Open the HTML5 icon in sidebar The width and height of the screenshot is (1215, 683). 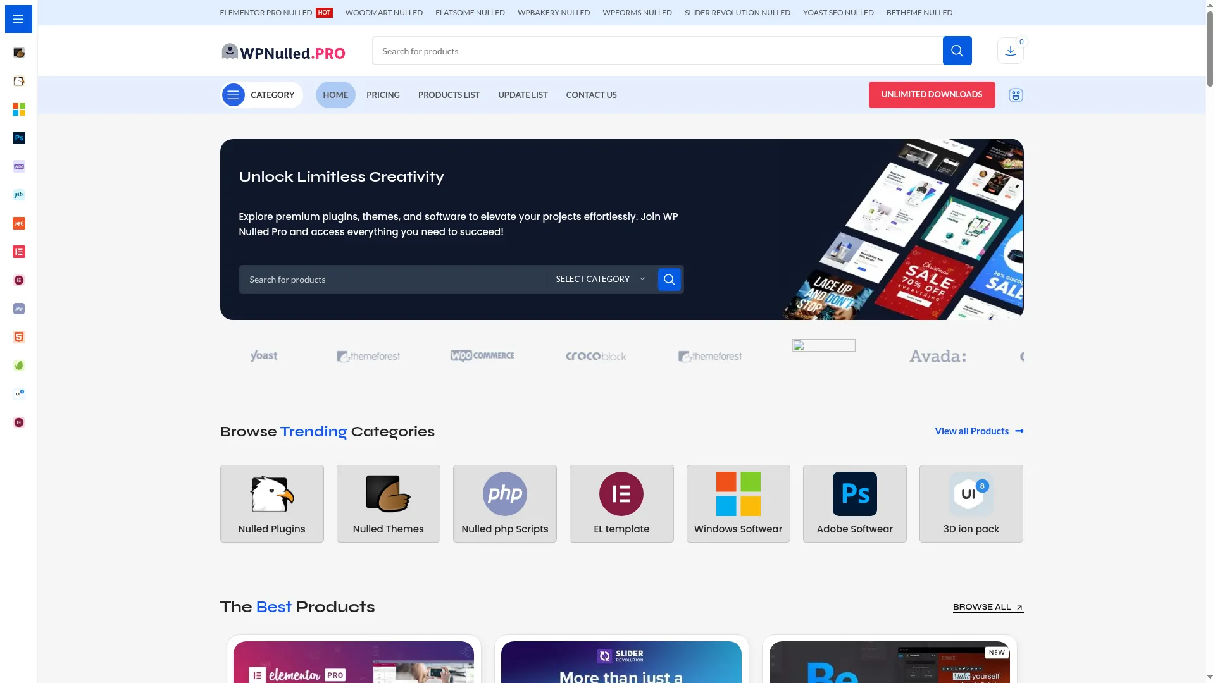click(x=19, y=337)
